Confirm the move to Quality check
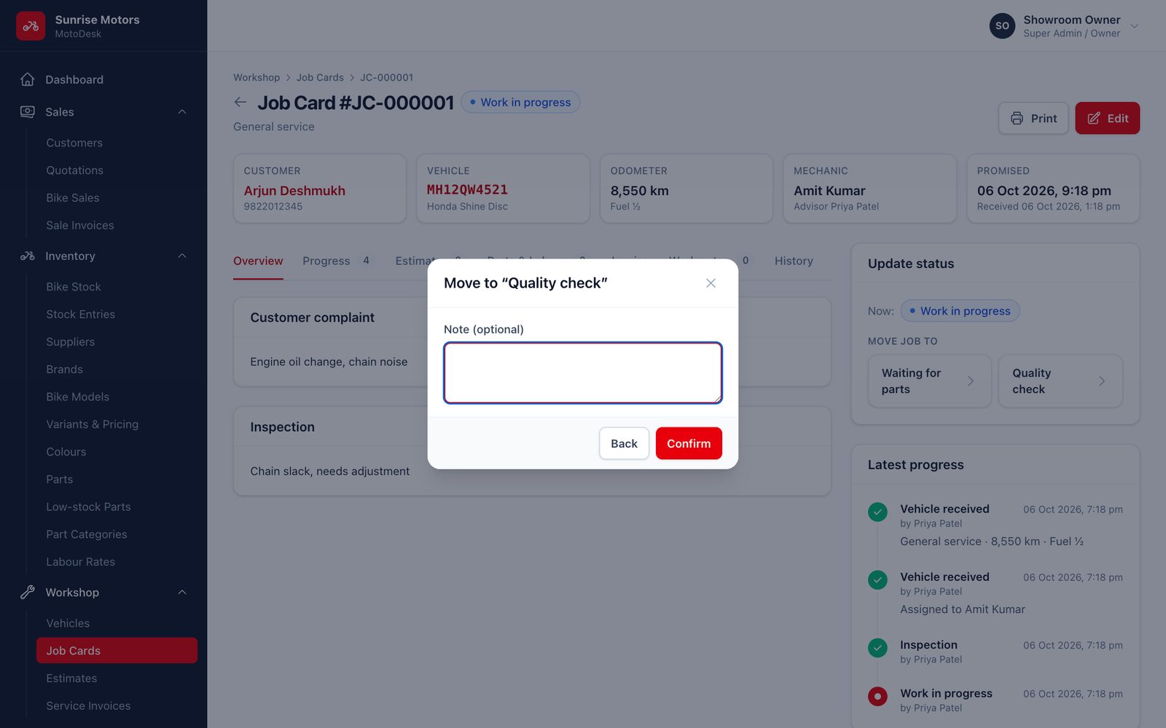Screen dimensions: 1166x728 [689, 443]
